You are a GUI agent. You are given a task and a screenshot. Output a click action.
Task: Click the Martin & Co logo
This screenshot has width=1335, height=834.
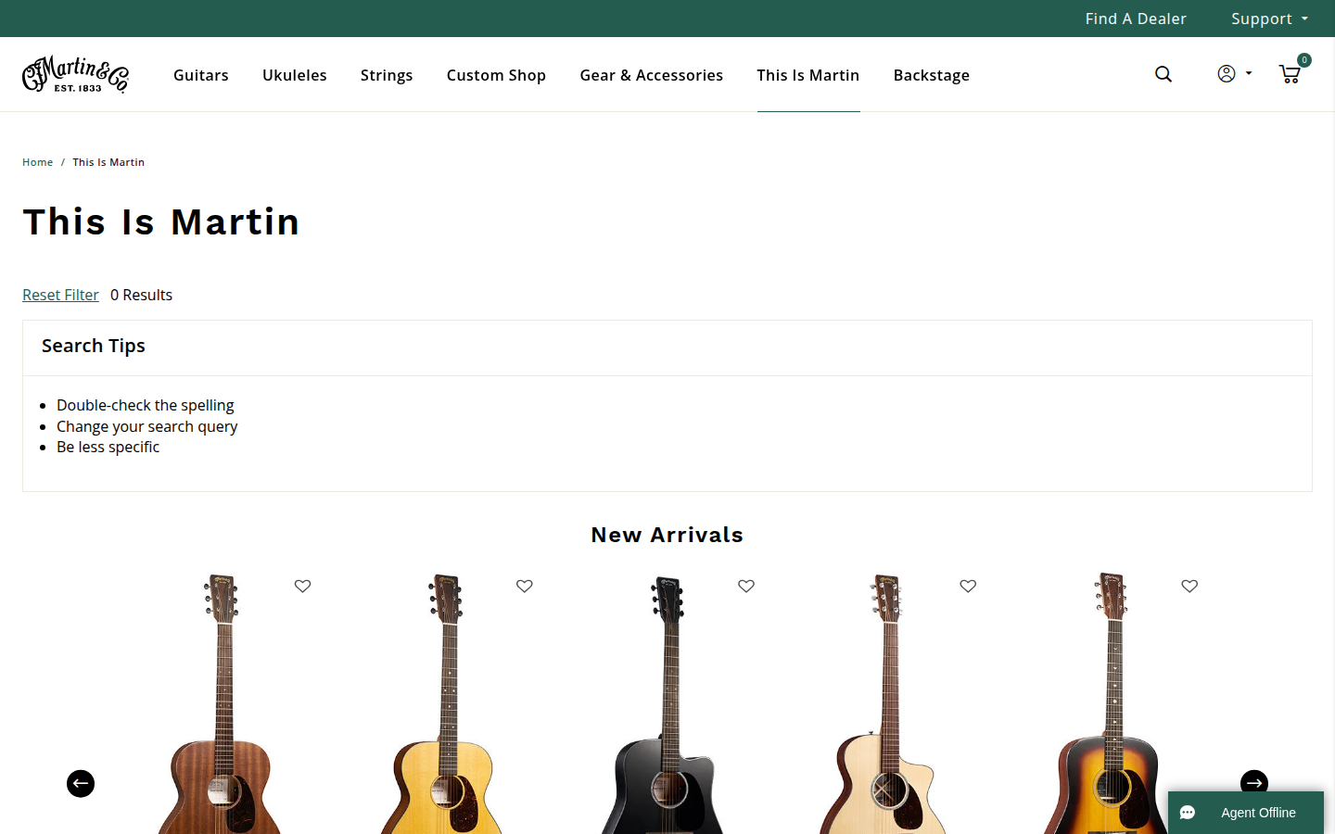point(75,74)
